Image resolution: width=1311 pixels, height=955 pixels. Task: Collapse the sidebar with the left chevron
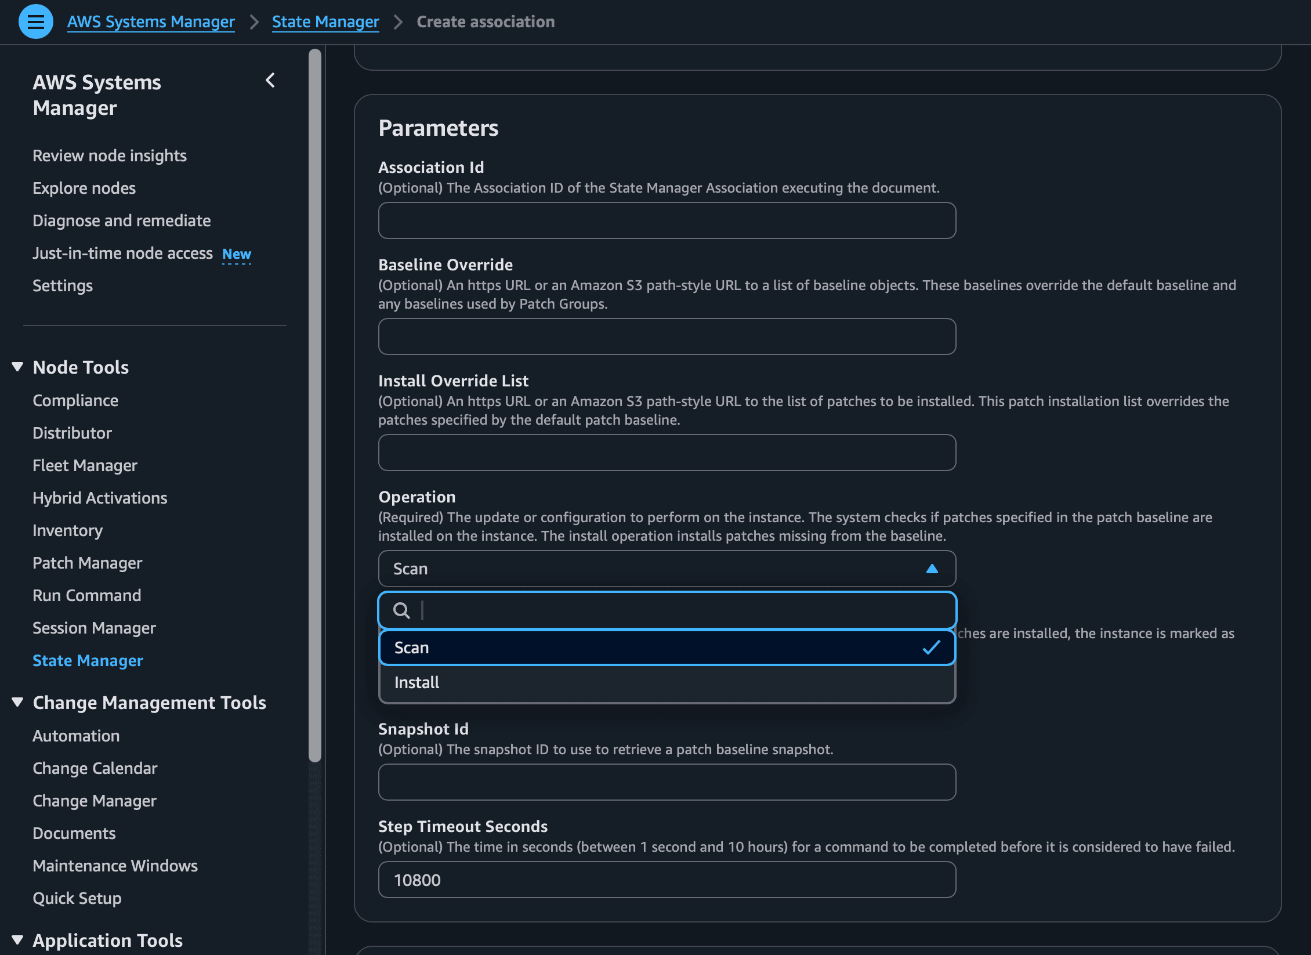pos(270,81)
